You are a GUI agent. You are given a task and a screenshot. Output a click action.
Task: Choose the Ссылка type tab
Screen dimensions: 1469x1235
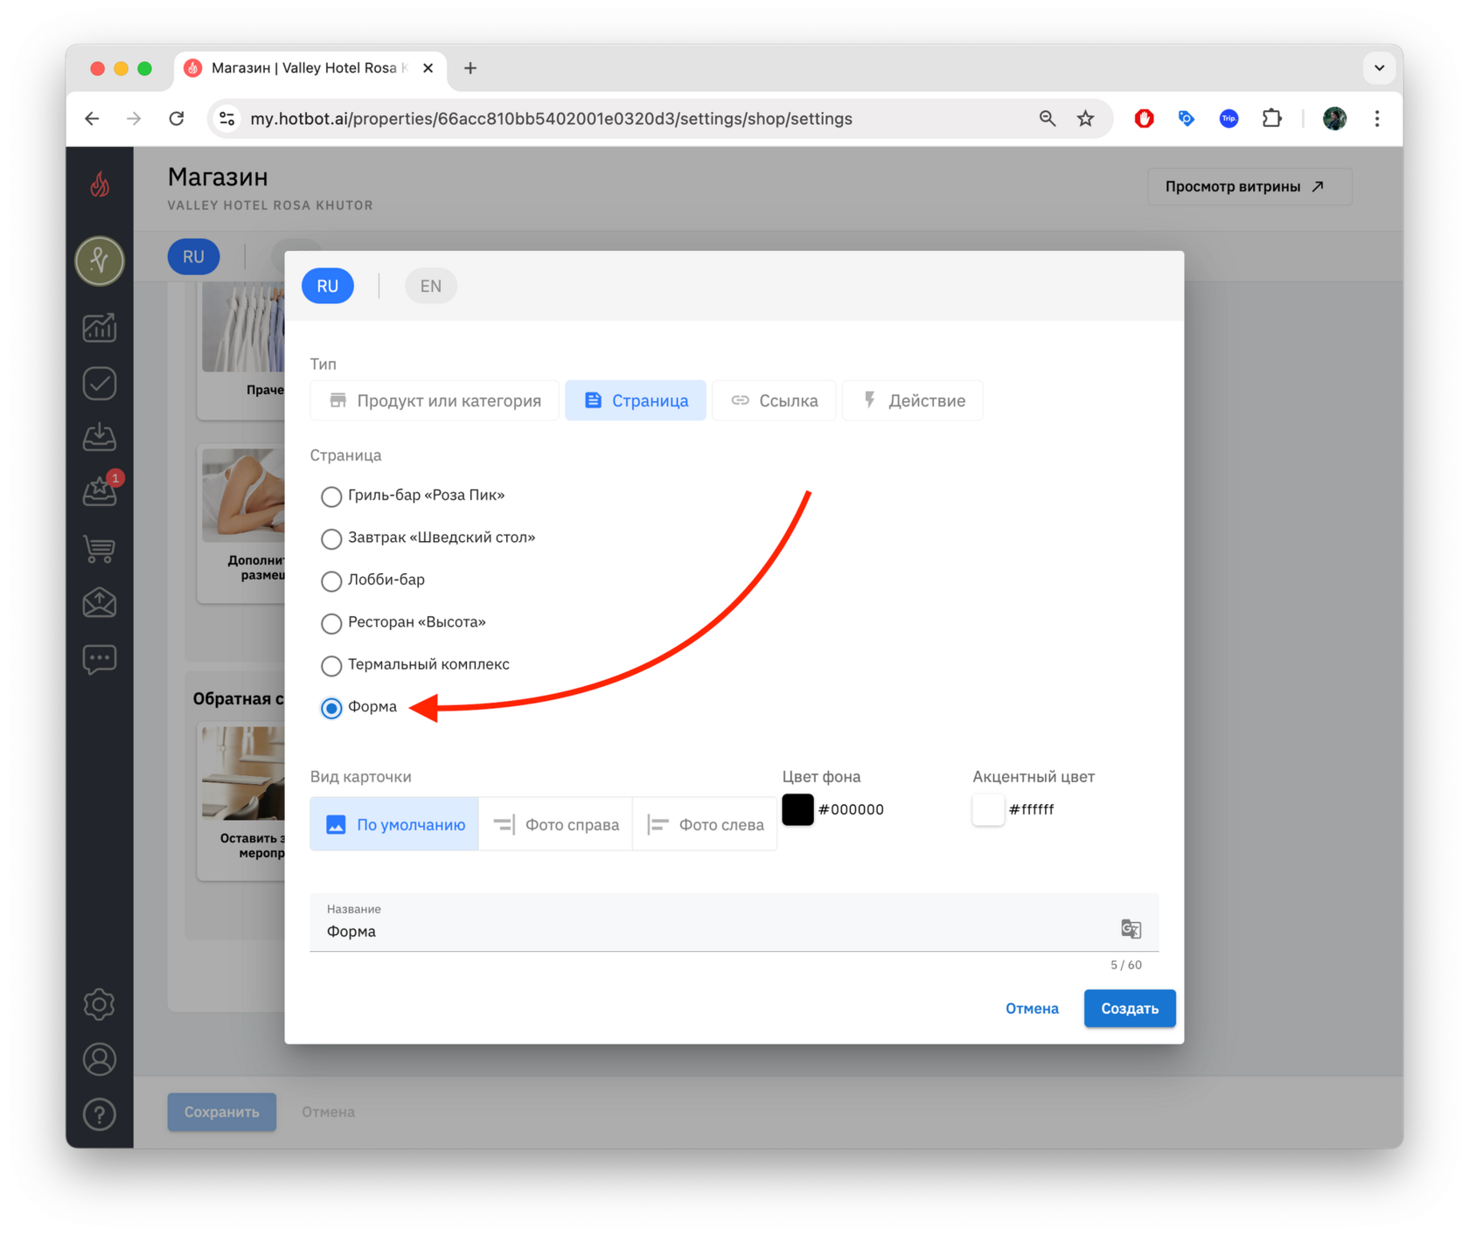[x=774, y=400]
